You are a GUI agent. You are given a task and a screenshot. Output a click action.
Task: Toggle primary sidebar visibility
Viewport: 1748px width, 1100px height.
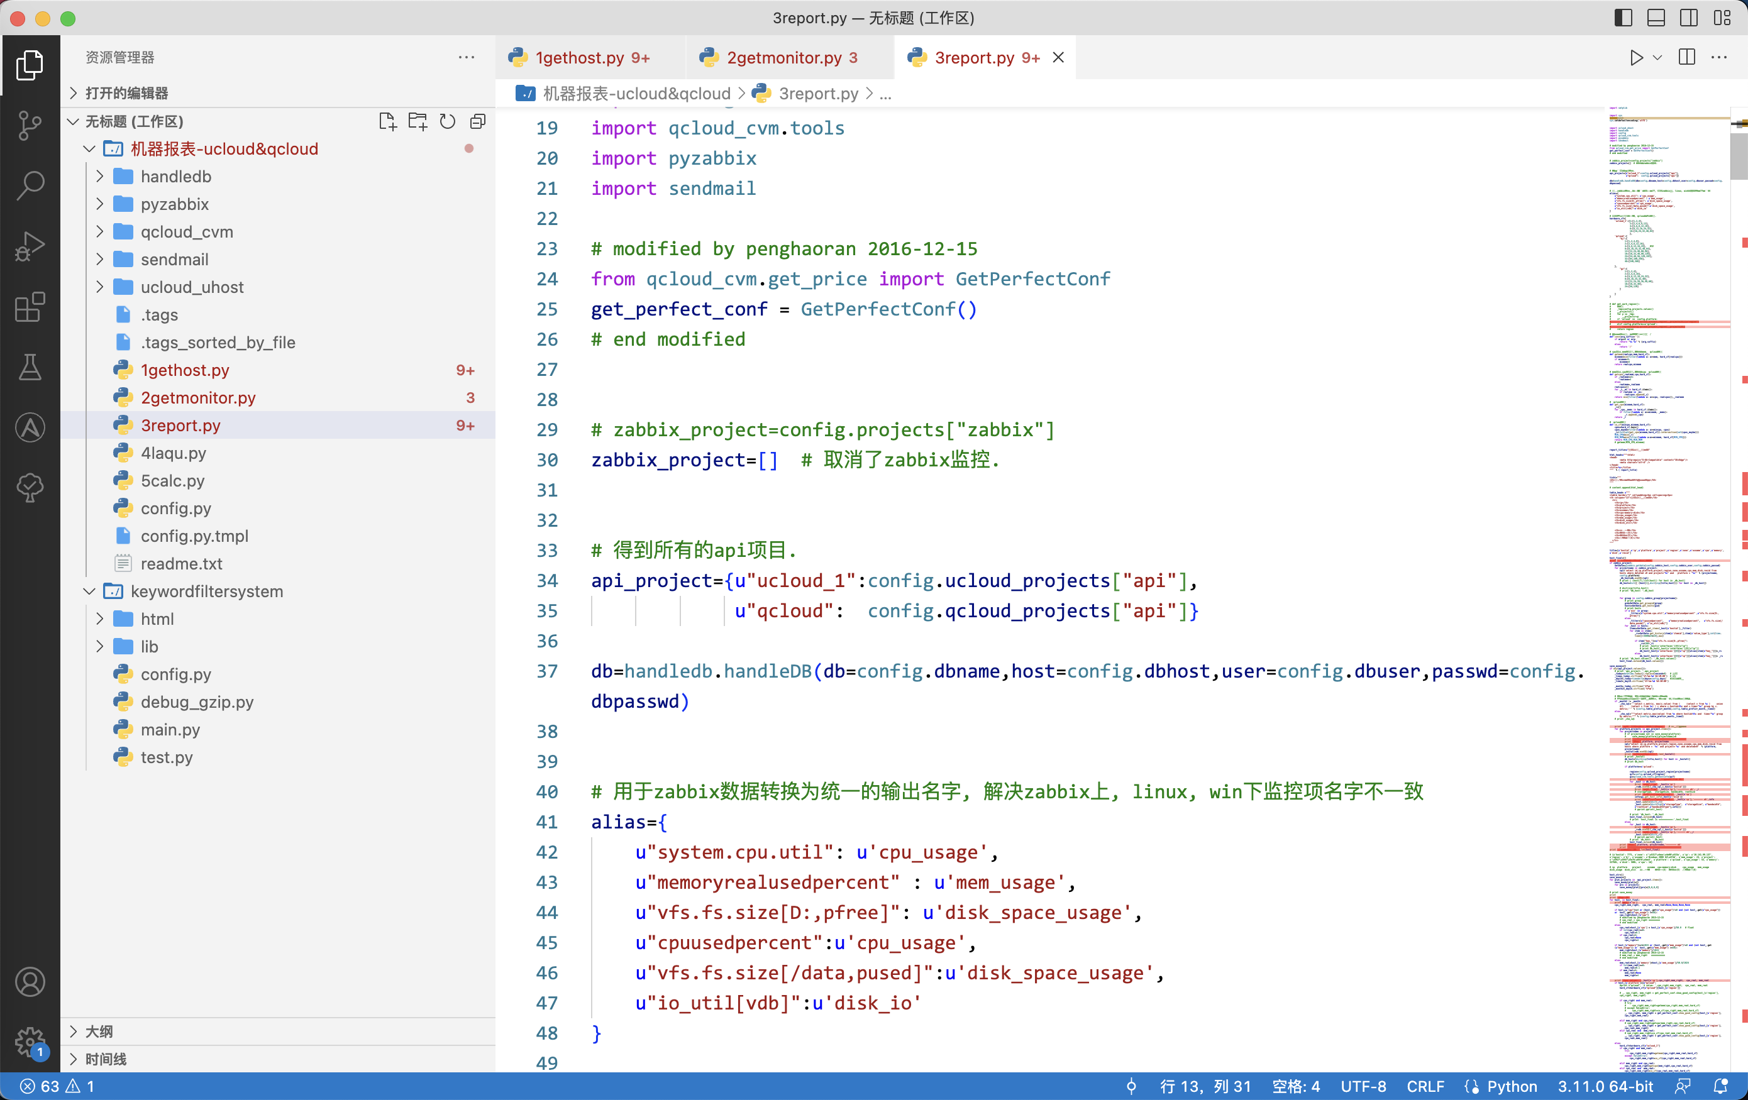point(1623,18)
